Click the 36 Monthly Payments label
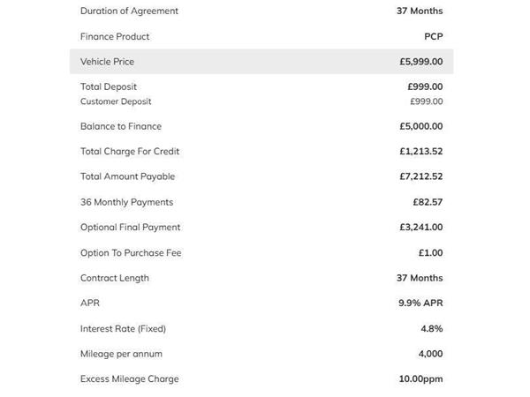Viewport: 530px width, 397px height. tap(126, 202)
